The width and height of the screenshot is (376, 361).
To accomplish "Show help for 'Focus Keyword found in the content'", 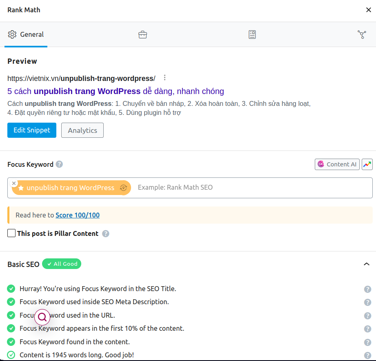I will 367,342.
